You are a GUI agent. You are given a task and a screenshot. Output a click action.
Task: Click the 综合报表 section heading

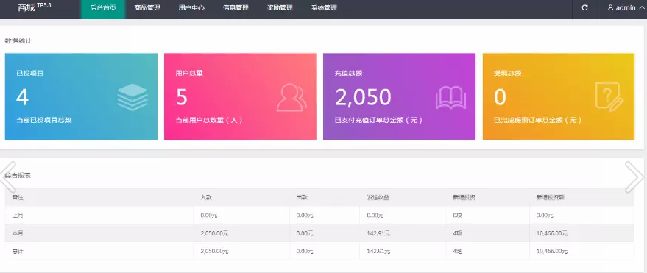pyautogui.click(x=18, y=176)
